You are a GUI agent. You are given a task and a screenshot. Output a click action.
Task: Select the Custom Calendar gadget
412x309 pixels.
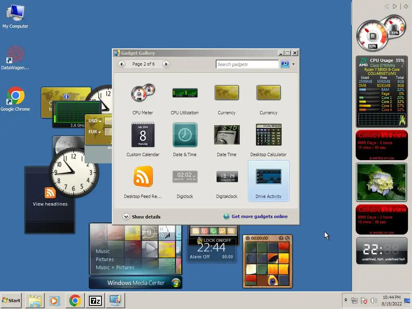point(143,140)
